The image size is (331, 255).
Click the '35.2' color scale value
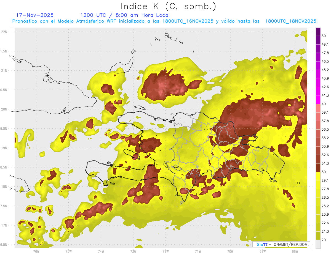click(x=325, y=138)
